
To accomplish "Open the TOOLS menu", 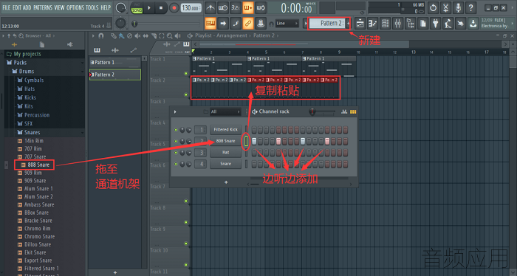I will click(92, 7).
